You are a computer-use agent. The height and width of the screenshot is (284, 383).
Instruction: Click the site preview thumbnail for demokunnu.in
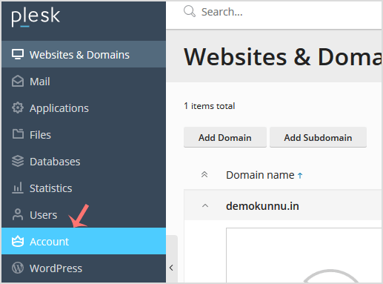(x=304, y=255)
